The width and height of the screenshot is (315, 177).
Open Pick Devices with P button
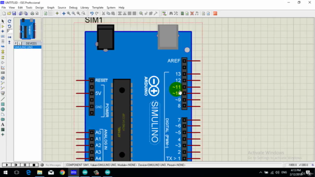tap(16, 43)
